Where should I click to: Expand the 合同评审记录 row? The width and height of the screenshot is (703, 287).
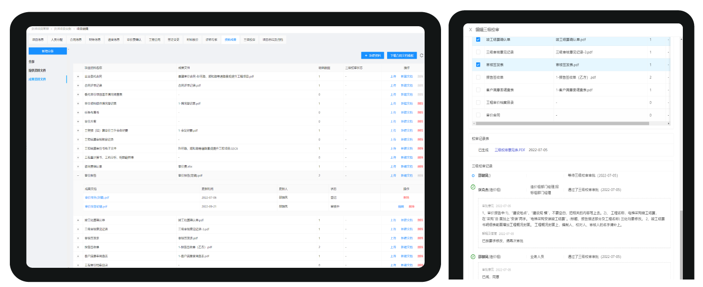[78, 85]
